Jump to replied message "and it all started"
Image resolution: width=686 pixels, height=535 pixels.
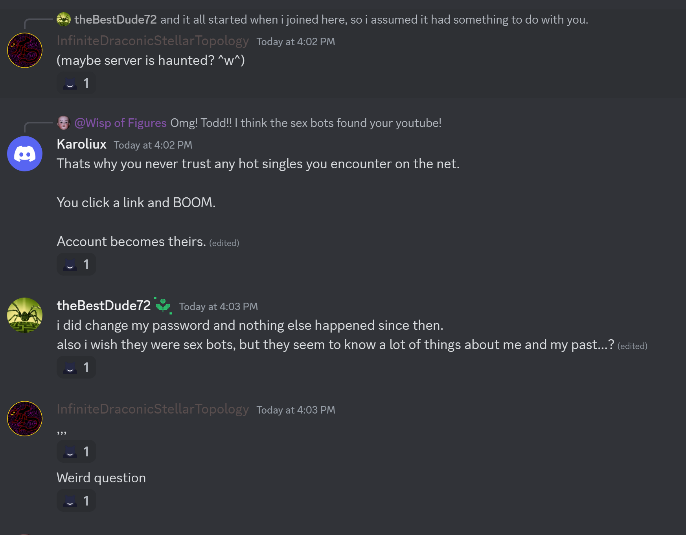pos(373,20)
